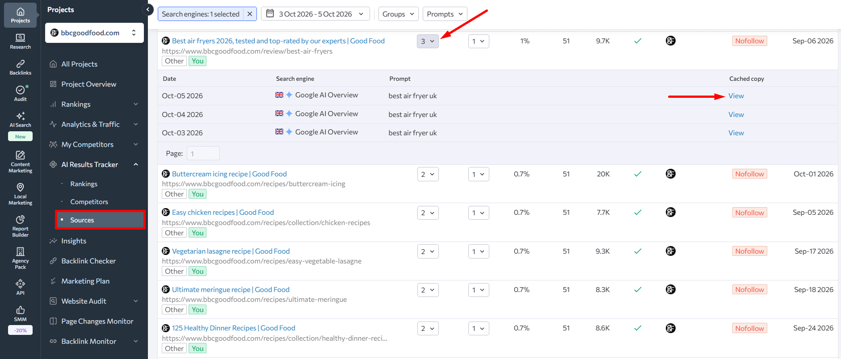Viewport: 841px width, 359px height.
Task: View cached copy for Oct-03 2026
Action: (736, 133)
